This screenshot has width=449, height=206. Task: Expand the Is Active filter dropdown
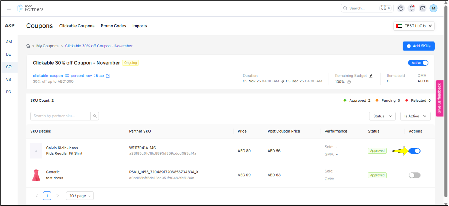pyautogui.click(x=415, y=116)
